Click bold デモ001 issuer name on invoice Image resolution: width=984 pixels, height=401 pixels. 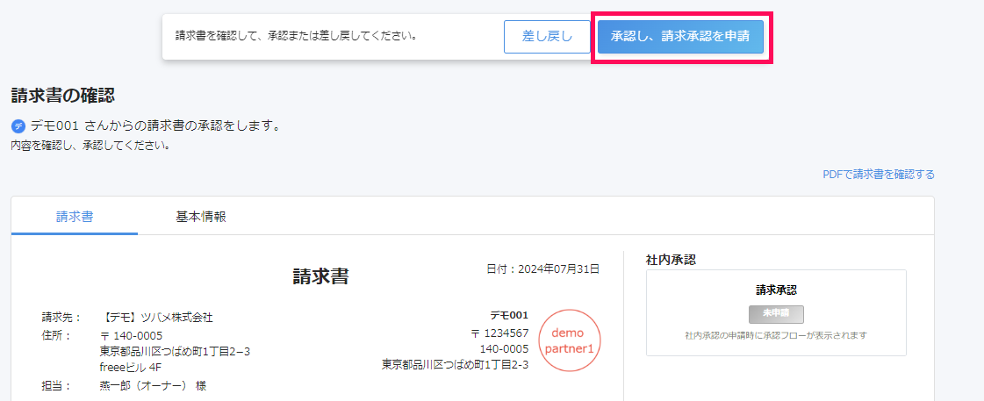click(509, 316)
